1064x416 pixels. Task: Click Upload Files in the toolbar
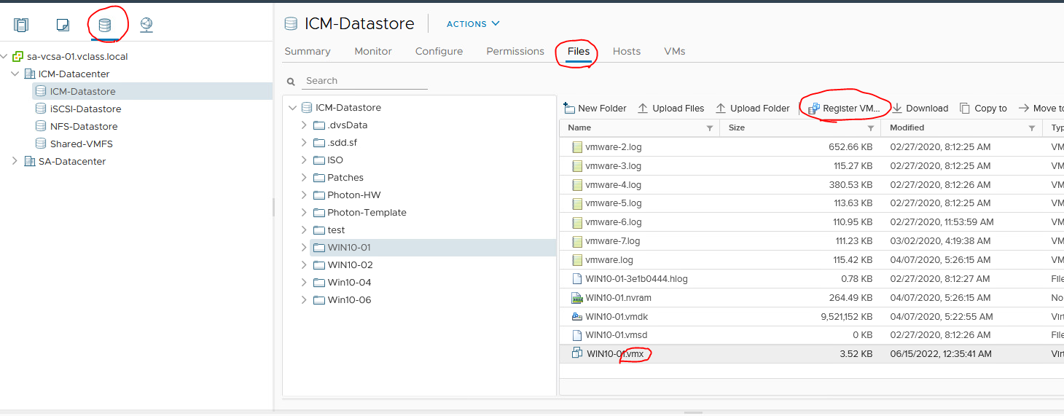click(671, 108)
